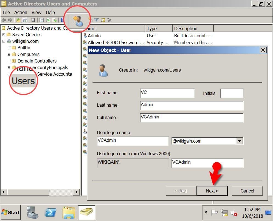Click the Full name field
This screenshot has width=273, height=221.
[x=192, y=118]
